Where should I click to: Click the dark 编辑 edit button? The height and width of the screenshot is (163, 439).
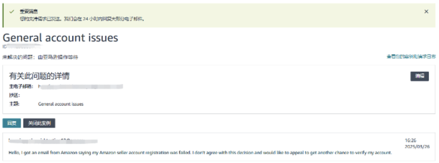pos(419,76)
